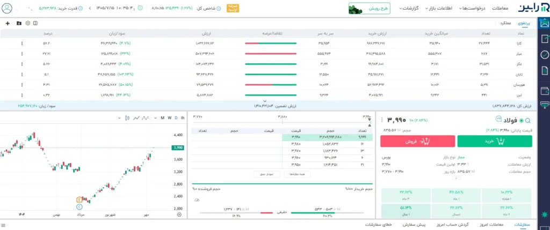Click the gauge icon below buyer volume bar
550x230 pixels.
click(x=197, y=200)
